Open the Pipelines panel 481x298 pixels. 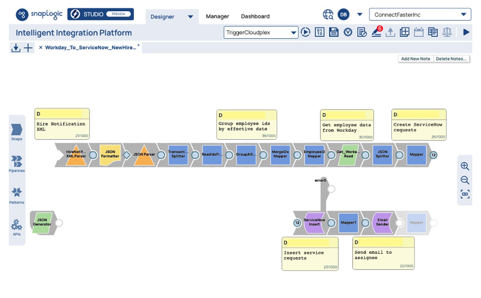click(x=16, y=164)
